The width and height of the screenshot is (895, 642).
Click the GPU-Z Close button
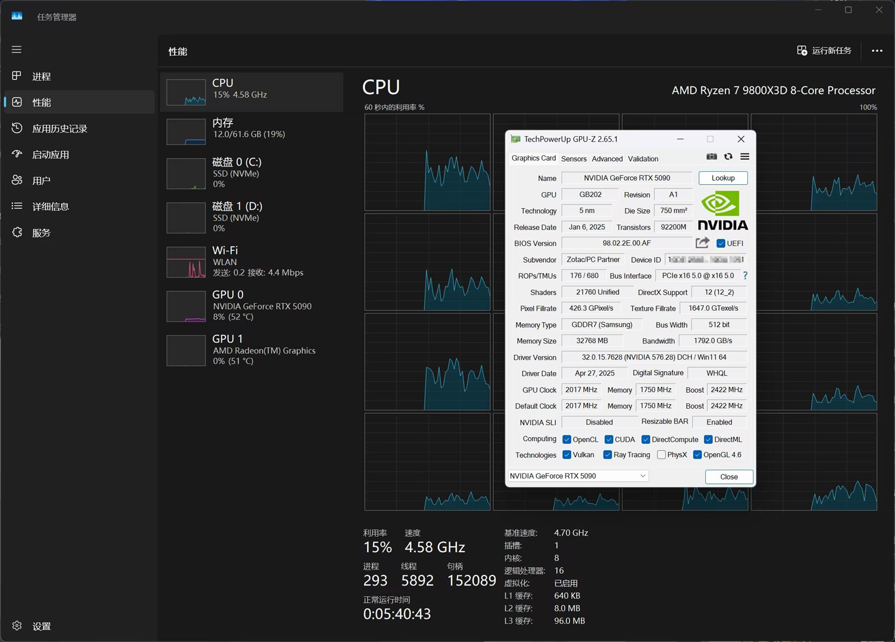[x=729, y=477]
